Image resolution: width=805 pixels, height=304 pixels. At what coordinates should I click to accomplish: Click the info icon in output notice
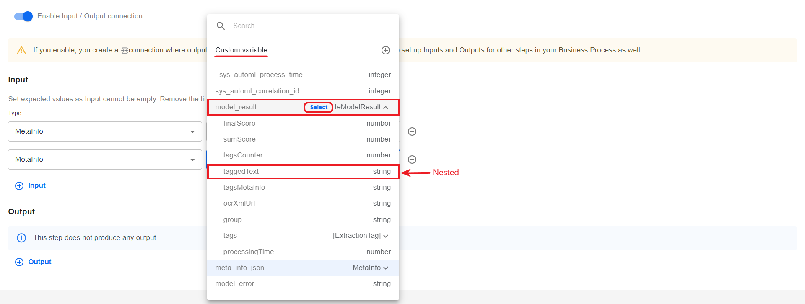[21, 238]
